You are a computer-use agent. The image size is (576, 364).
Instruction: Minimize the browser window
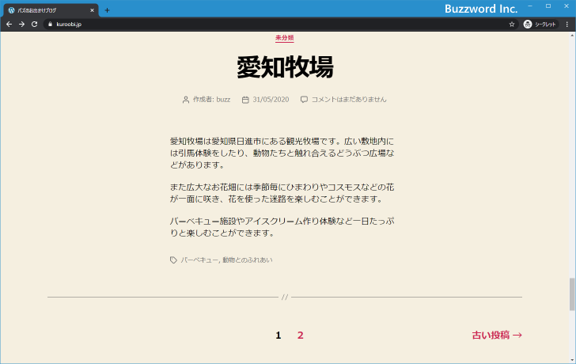point(530,6)
